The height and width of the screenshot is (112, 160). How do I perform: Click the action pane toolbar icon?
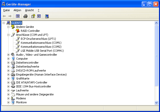point(39,16)
